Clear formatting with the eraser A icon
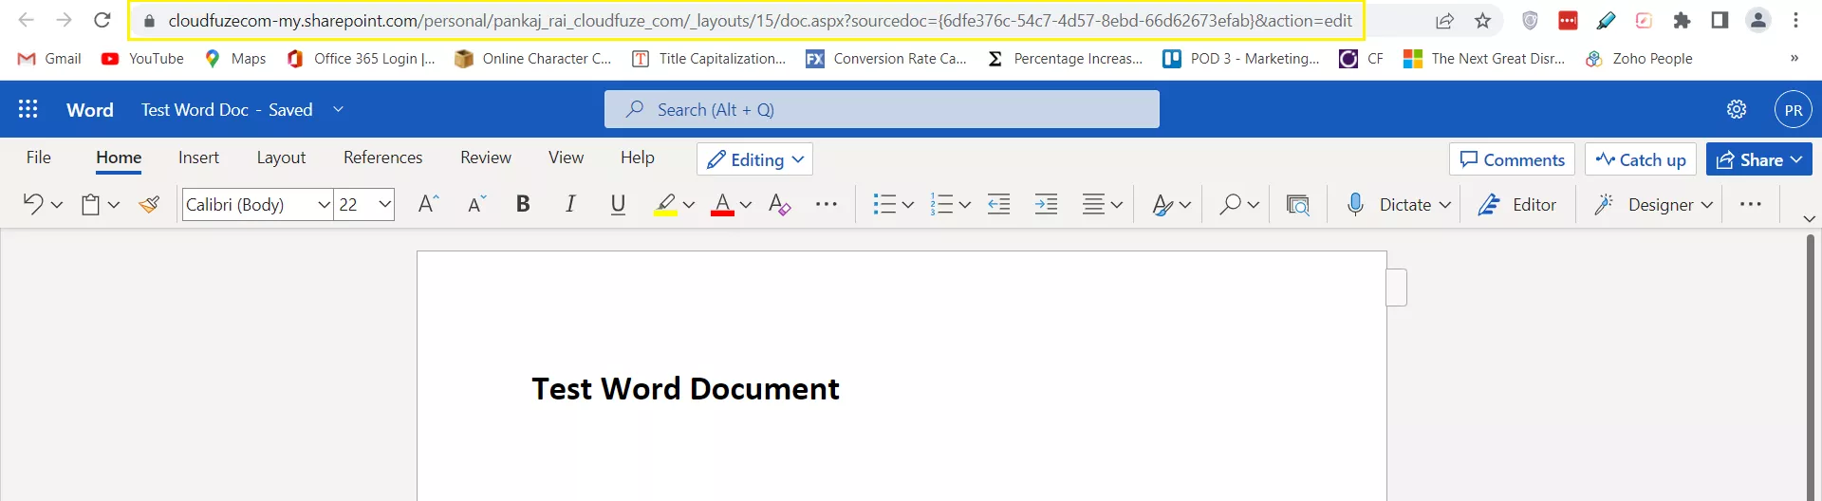 coord(779,204)
